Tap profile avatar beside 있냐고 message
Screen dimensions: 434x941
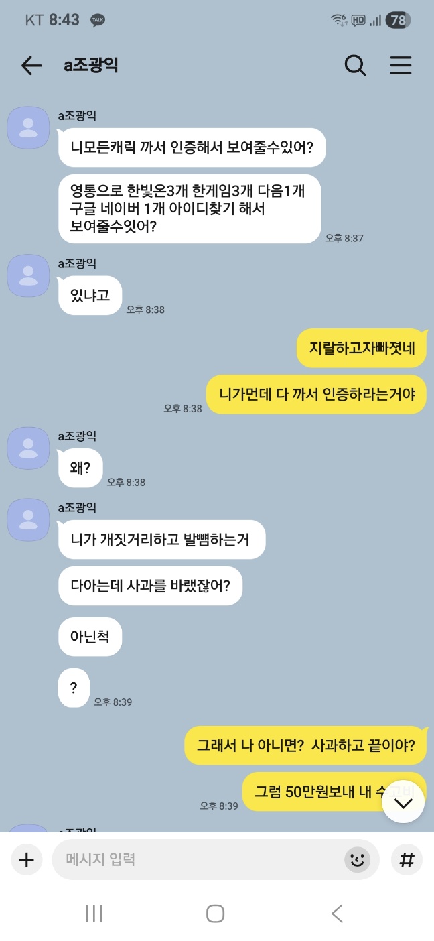tap(28, 275)
